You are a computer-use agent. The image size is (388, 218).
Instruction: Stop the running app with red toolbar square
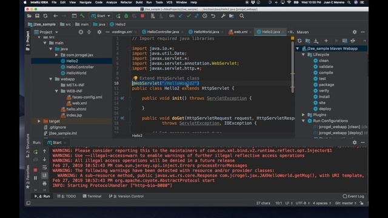click(x=142, y=16)
